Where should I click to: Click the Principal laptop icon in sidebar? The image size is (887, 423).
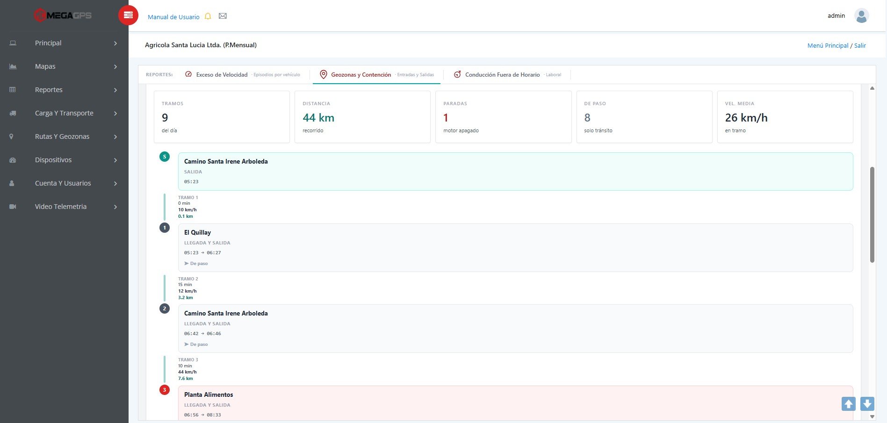[x=13, y=43]
